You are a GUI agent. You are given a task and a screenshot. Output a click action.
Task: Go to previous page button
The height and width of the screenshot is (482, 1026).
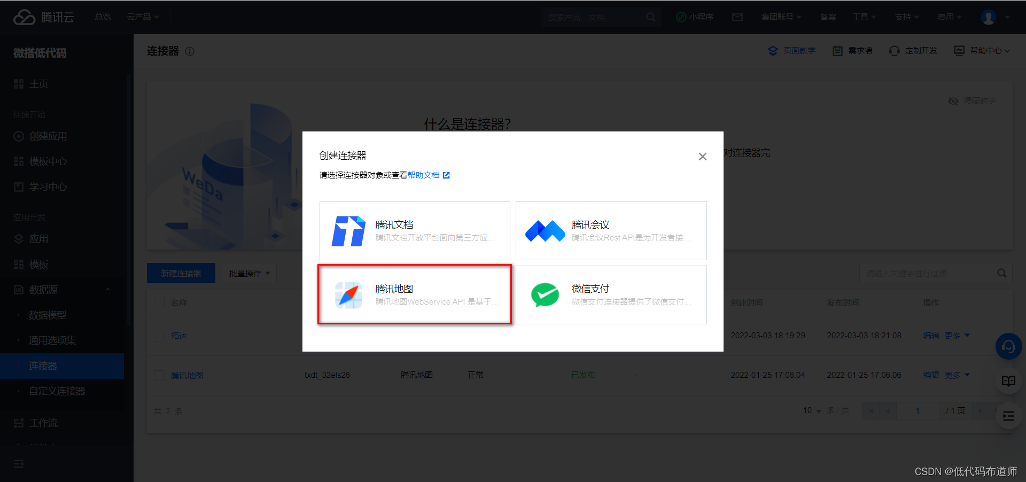(x=888, y=410)
